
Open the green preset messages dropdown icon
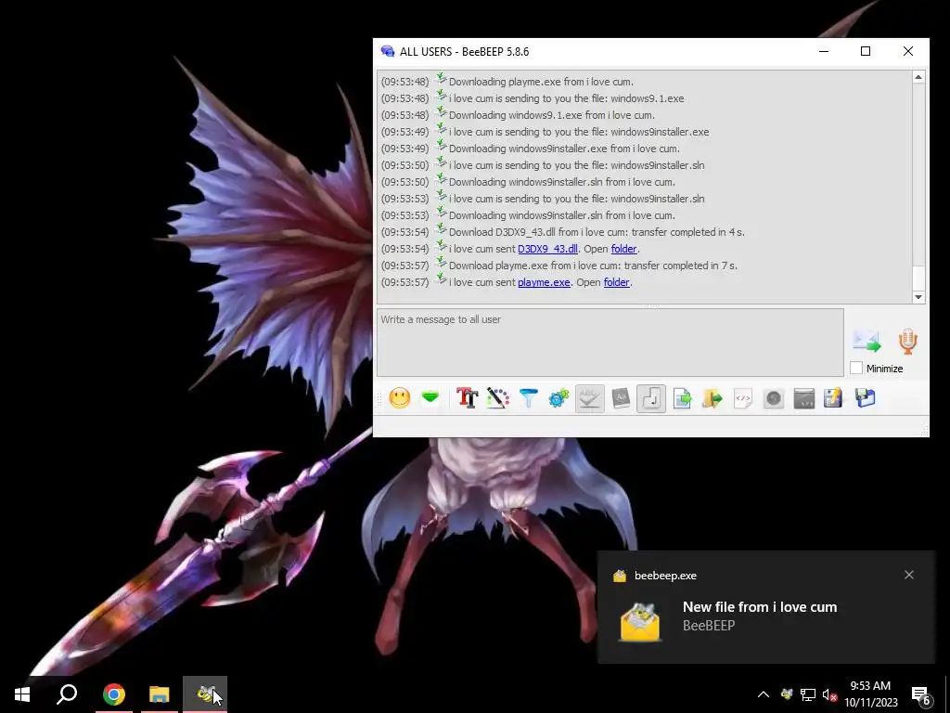click(x=430, y=398)
